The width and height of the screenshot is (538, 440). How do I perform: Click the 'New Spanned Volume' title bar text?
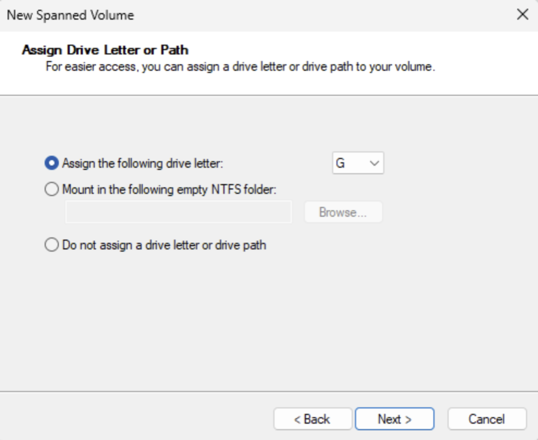[x=70, y=15]
